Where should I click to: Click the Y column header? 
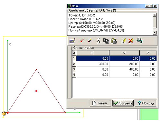point(124,53)
